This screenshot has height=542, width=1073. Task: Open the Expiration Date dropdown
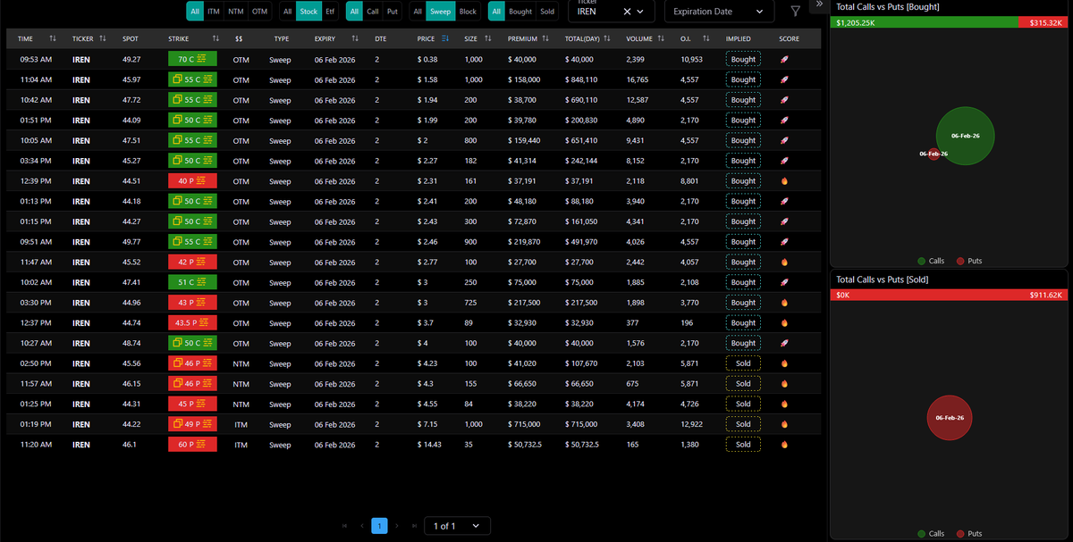tap(718, 12)
